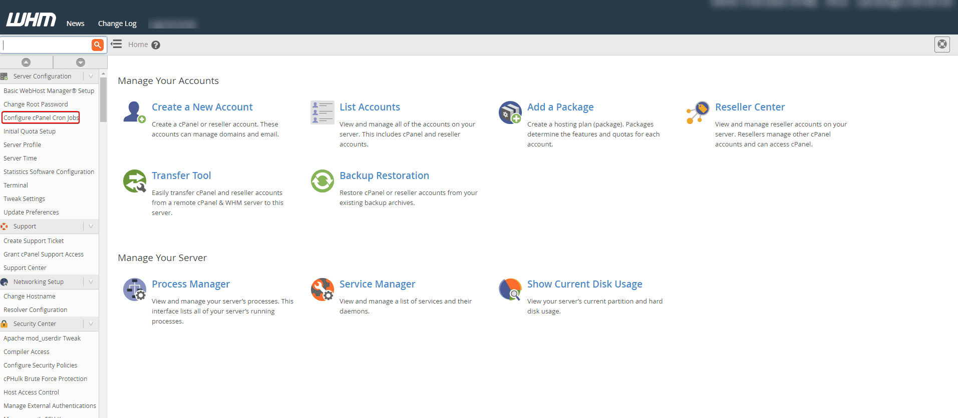The image size is (958, 418).
Task: Open the Reseller Center tag icon
Action: tap(698, 112)
